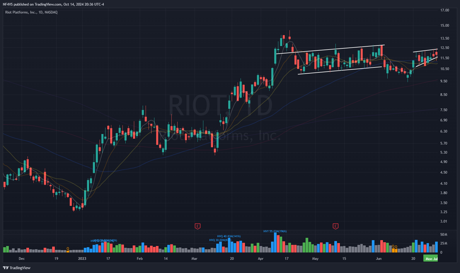Select the Riot Platforms, Inc. chart title
This screenshot has height=273, width=460.
pos(31,12)
